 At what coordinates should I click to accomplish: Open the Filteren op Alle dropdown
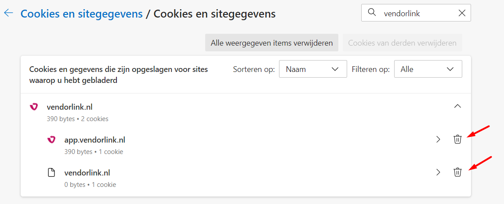point(428,69)
